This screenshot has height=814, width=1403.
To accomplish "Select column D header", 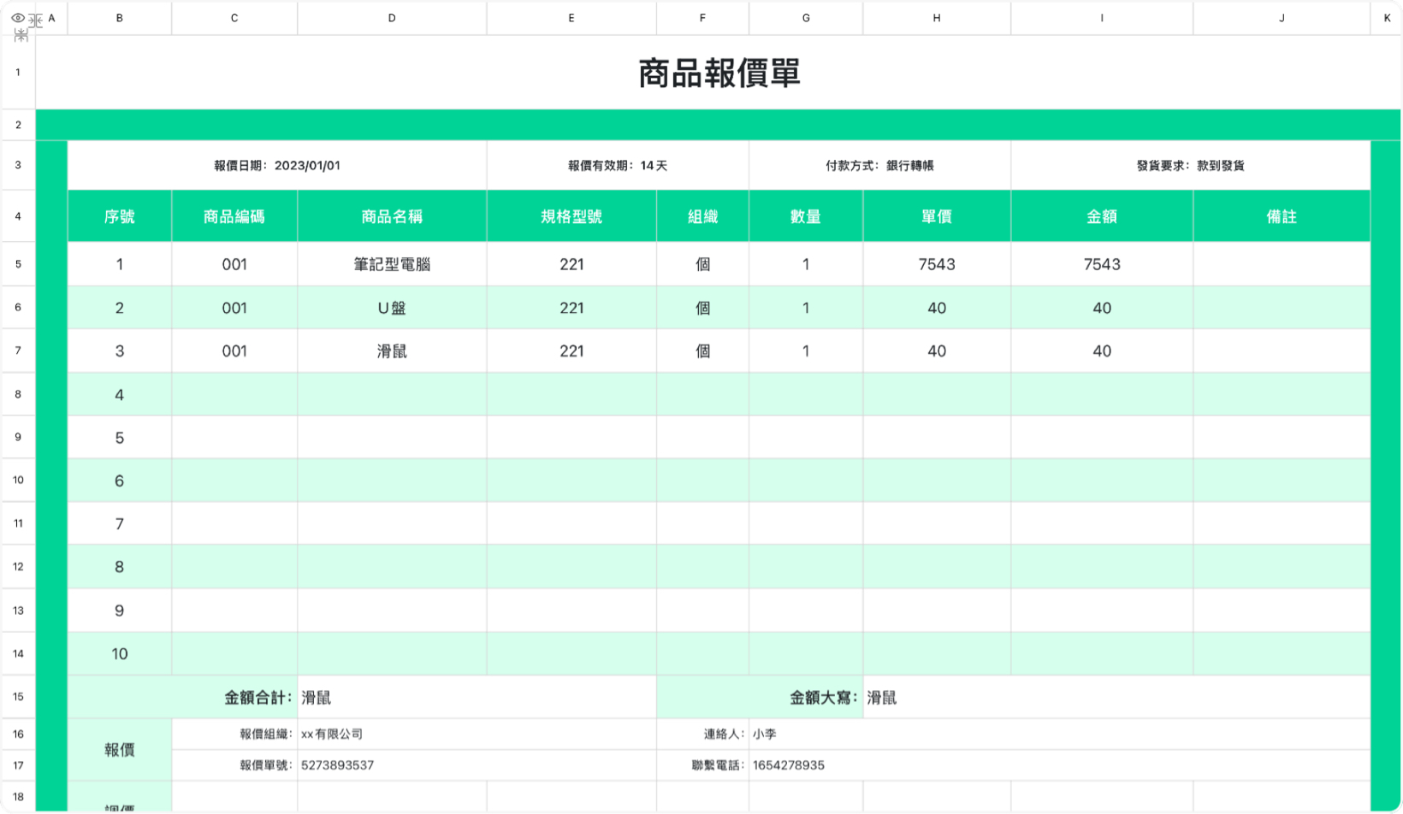I will 392,18.
